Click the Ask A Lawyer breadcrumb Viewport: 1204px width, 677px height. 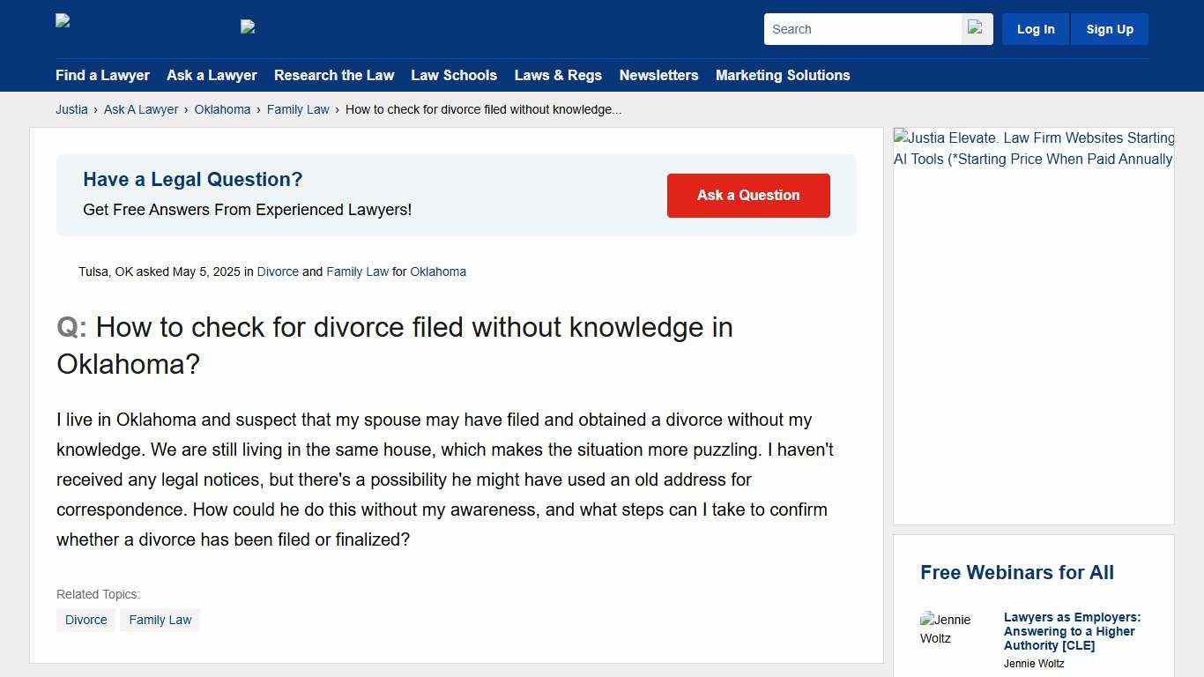[x=141, y=109]
